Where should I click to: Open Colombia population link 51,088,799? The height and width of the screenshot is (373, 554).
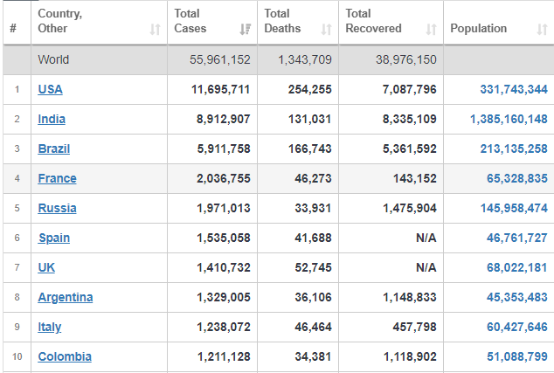point(517,356)
